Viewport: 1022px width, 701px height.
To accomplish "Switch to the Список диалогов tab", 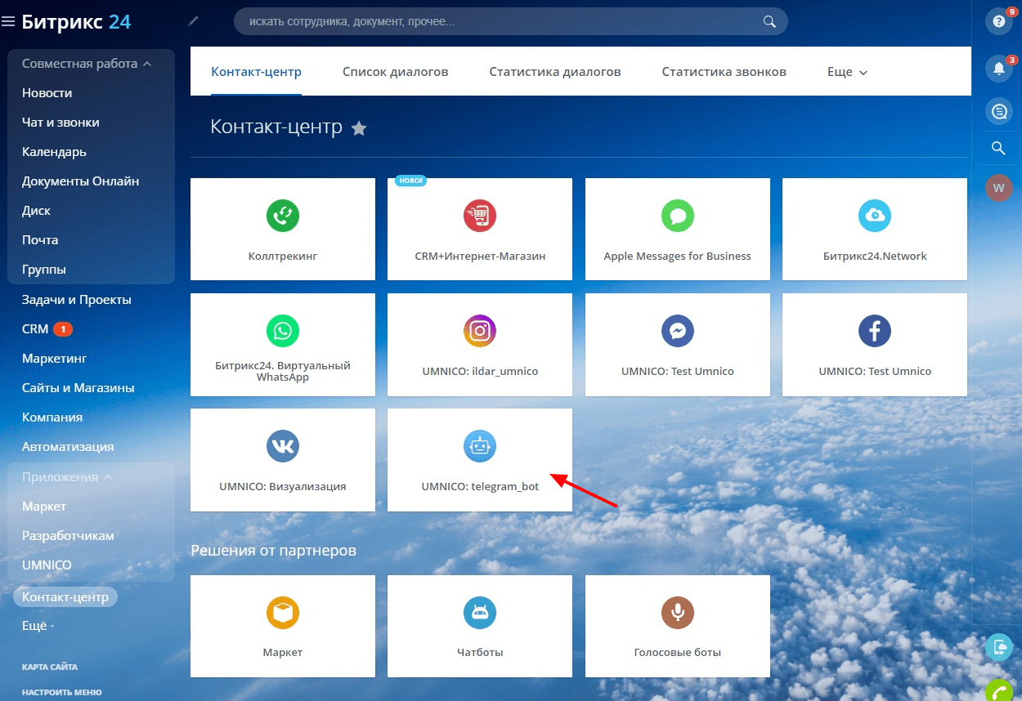I will coord(395,72).
